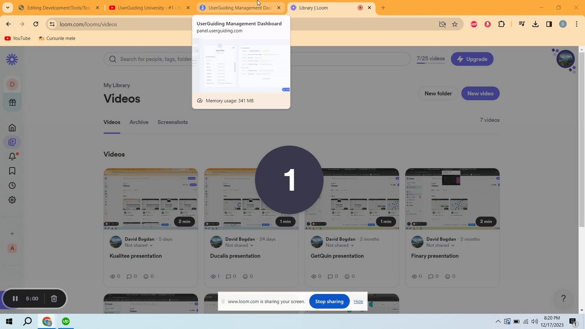Open the notifications bell icon
585x329 pixels.
pos(12,157)
